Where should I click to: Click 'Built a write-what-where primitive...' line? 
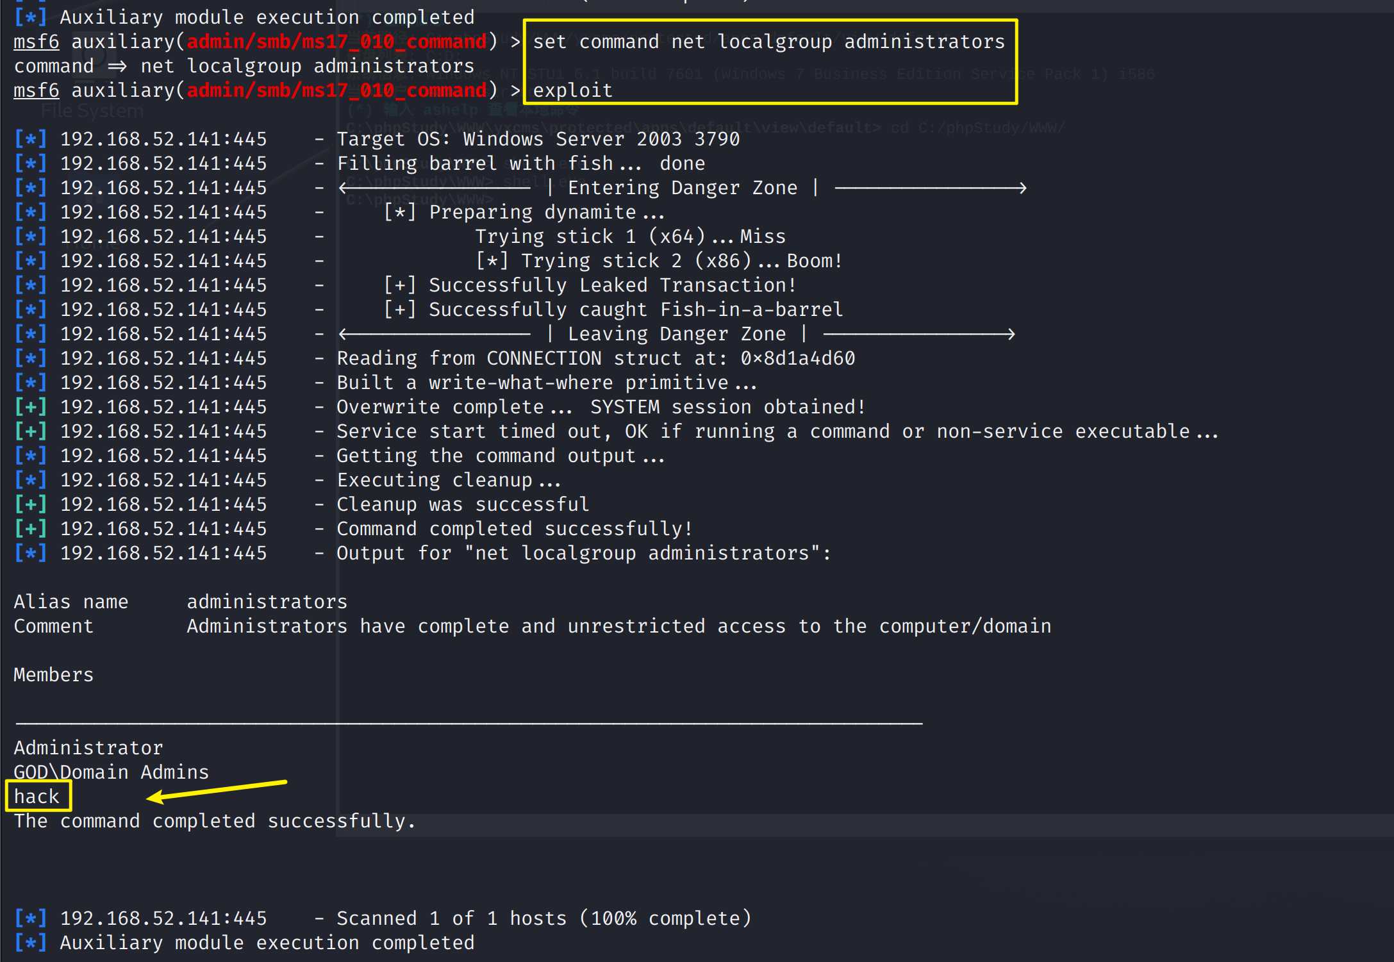547,383
